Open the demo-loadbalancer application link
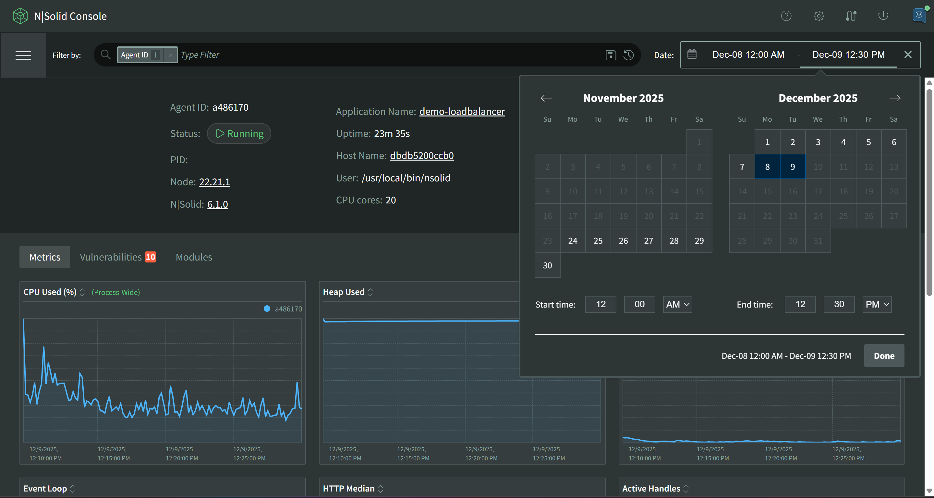Viewport: 934px width, 498px height. click(462, 111)
